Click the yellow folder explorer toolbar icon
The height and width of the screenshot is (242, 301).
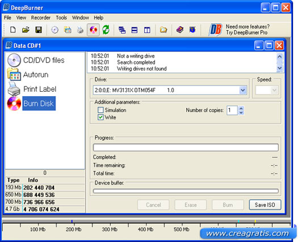tap(164, 30)
